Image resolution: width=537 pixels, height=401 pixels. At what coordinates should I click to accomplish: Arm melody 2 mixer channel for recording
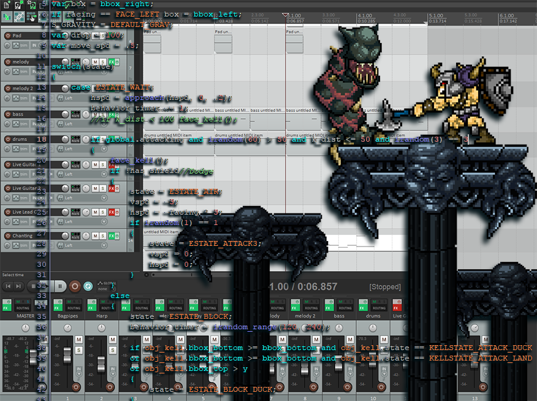click(x=313, y=388)
